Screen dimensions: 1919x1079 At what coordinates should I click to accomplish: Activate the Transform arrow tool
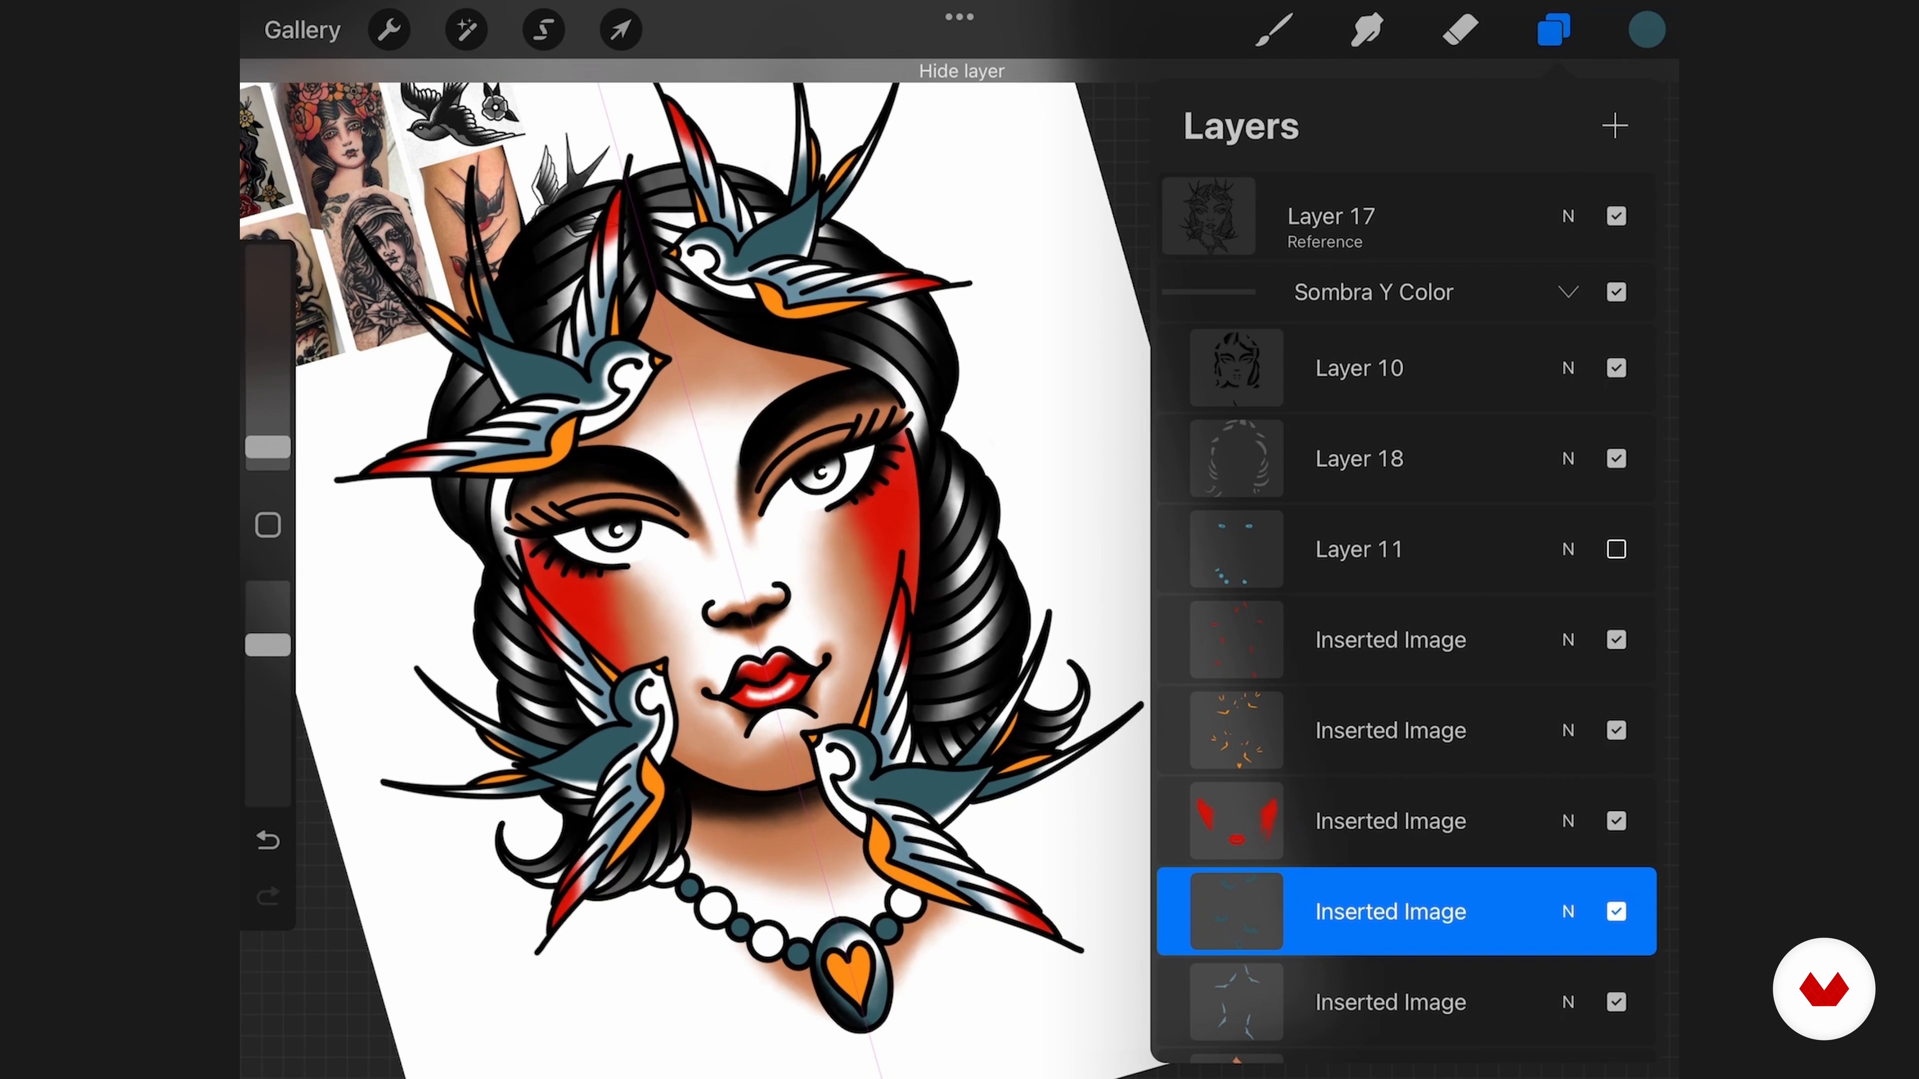(621, 30)
